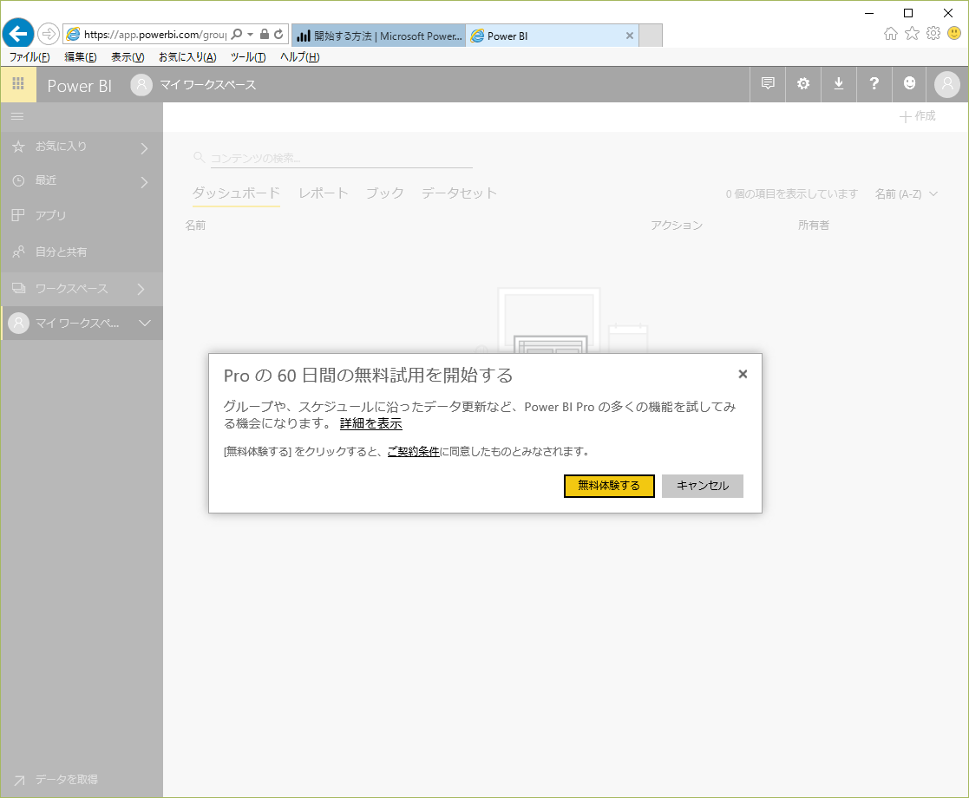Open a new browser tab
Viewport: 969px width, 798px height.
(x=650, y=36)
